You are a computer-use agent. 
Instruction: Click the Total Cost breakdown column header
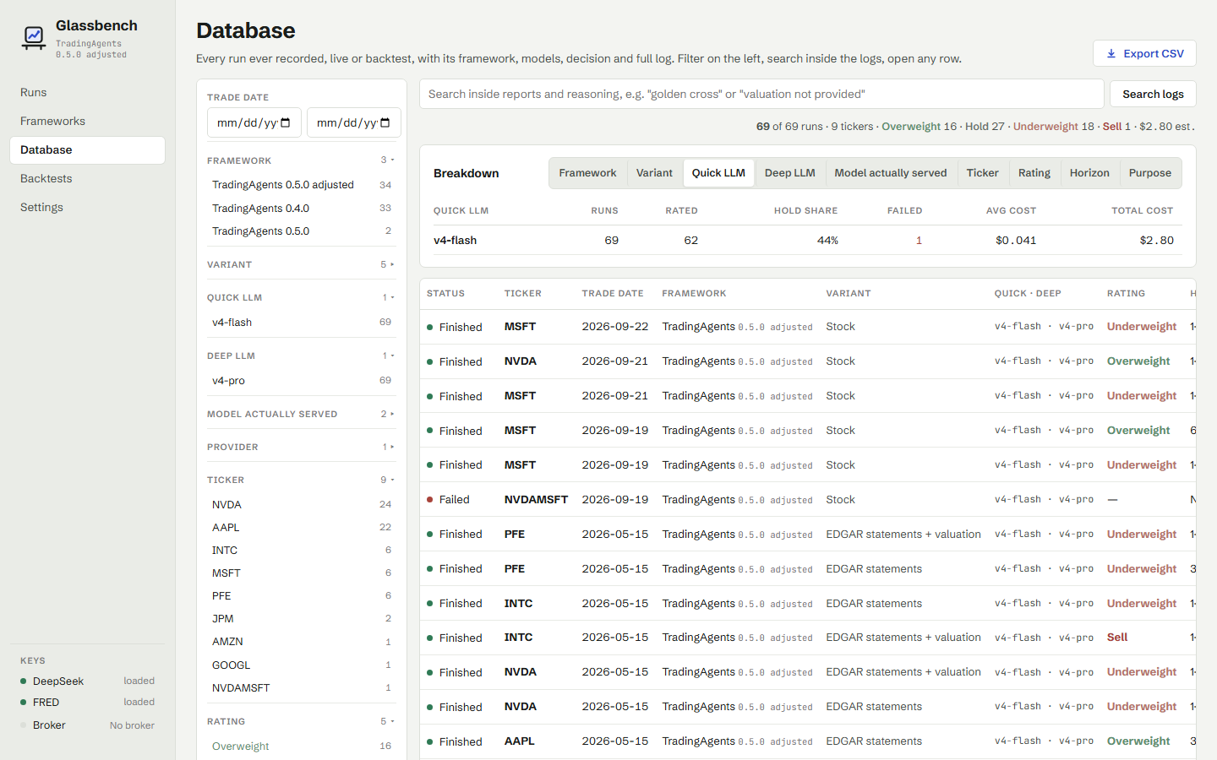[x=1142, y=211]
